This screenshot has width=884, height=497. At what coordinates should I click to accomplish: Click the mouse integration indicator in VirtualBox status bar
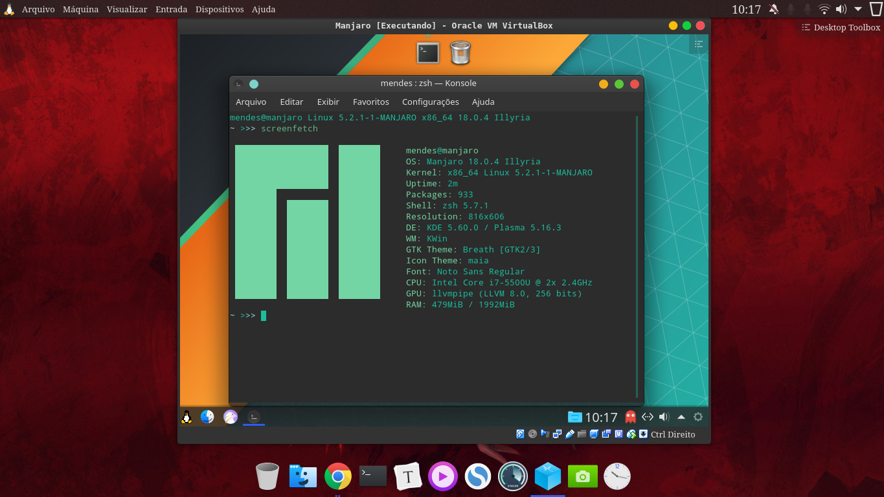(631, 434)
